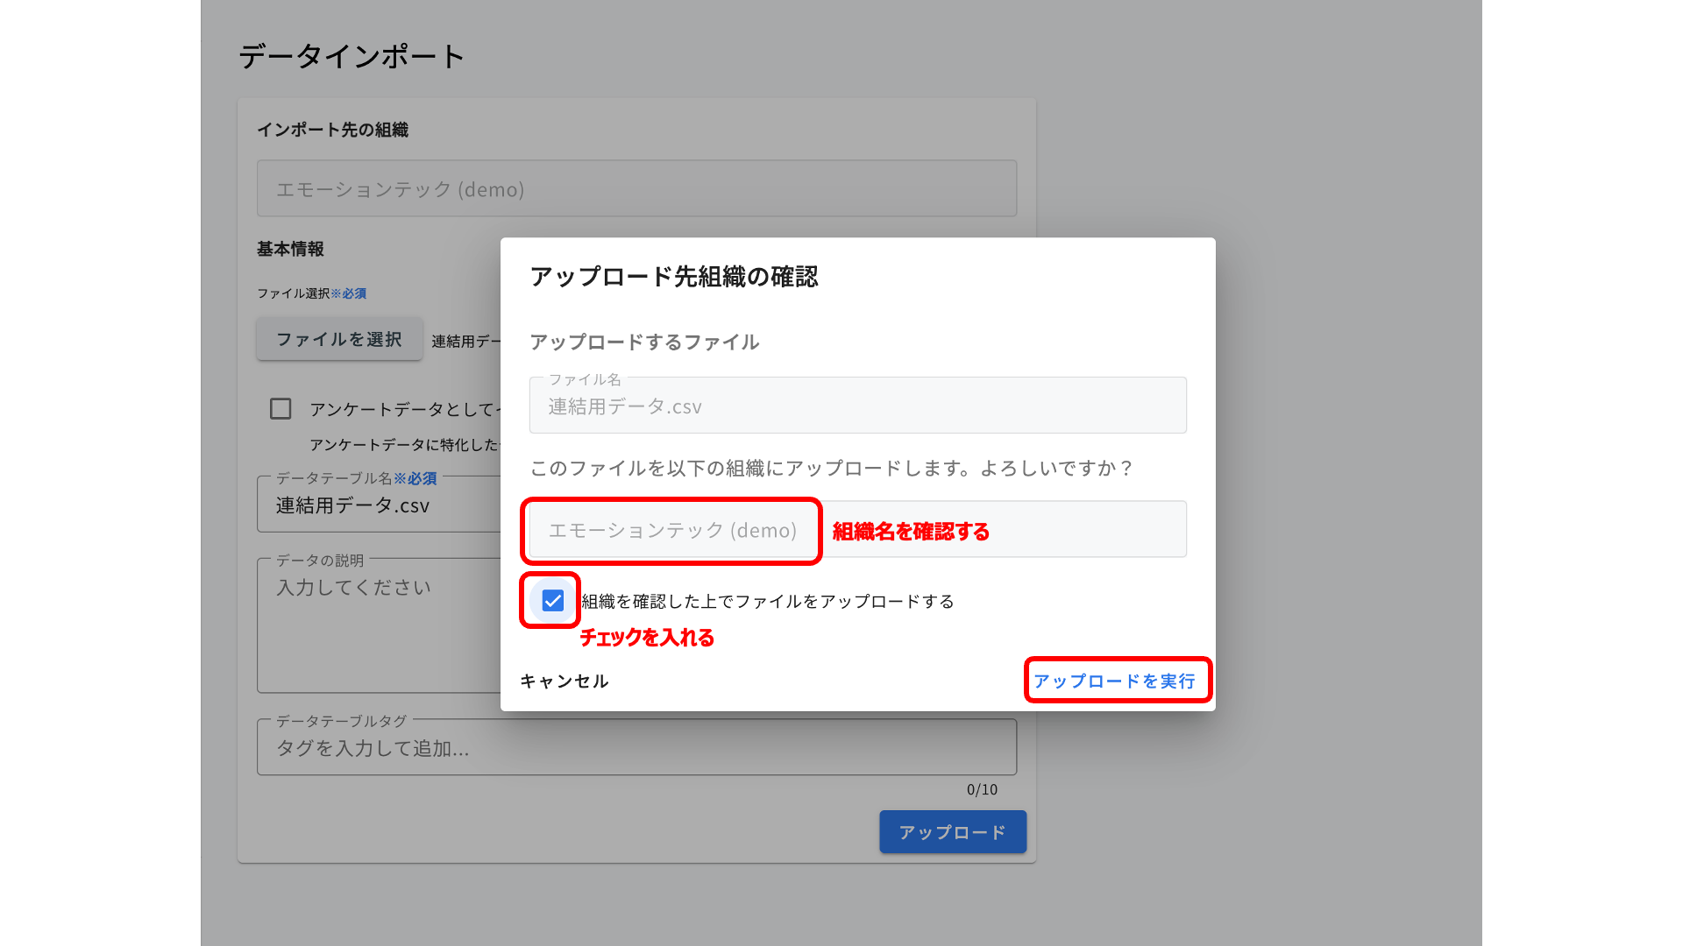Cancel the dialog with キャンセル

[564, 681]
